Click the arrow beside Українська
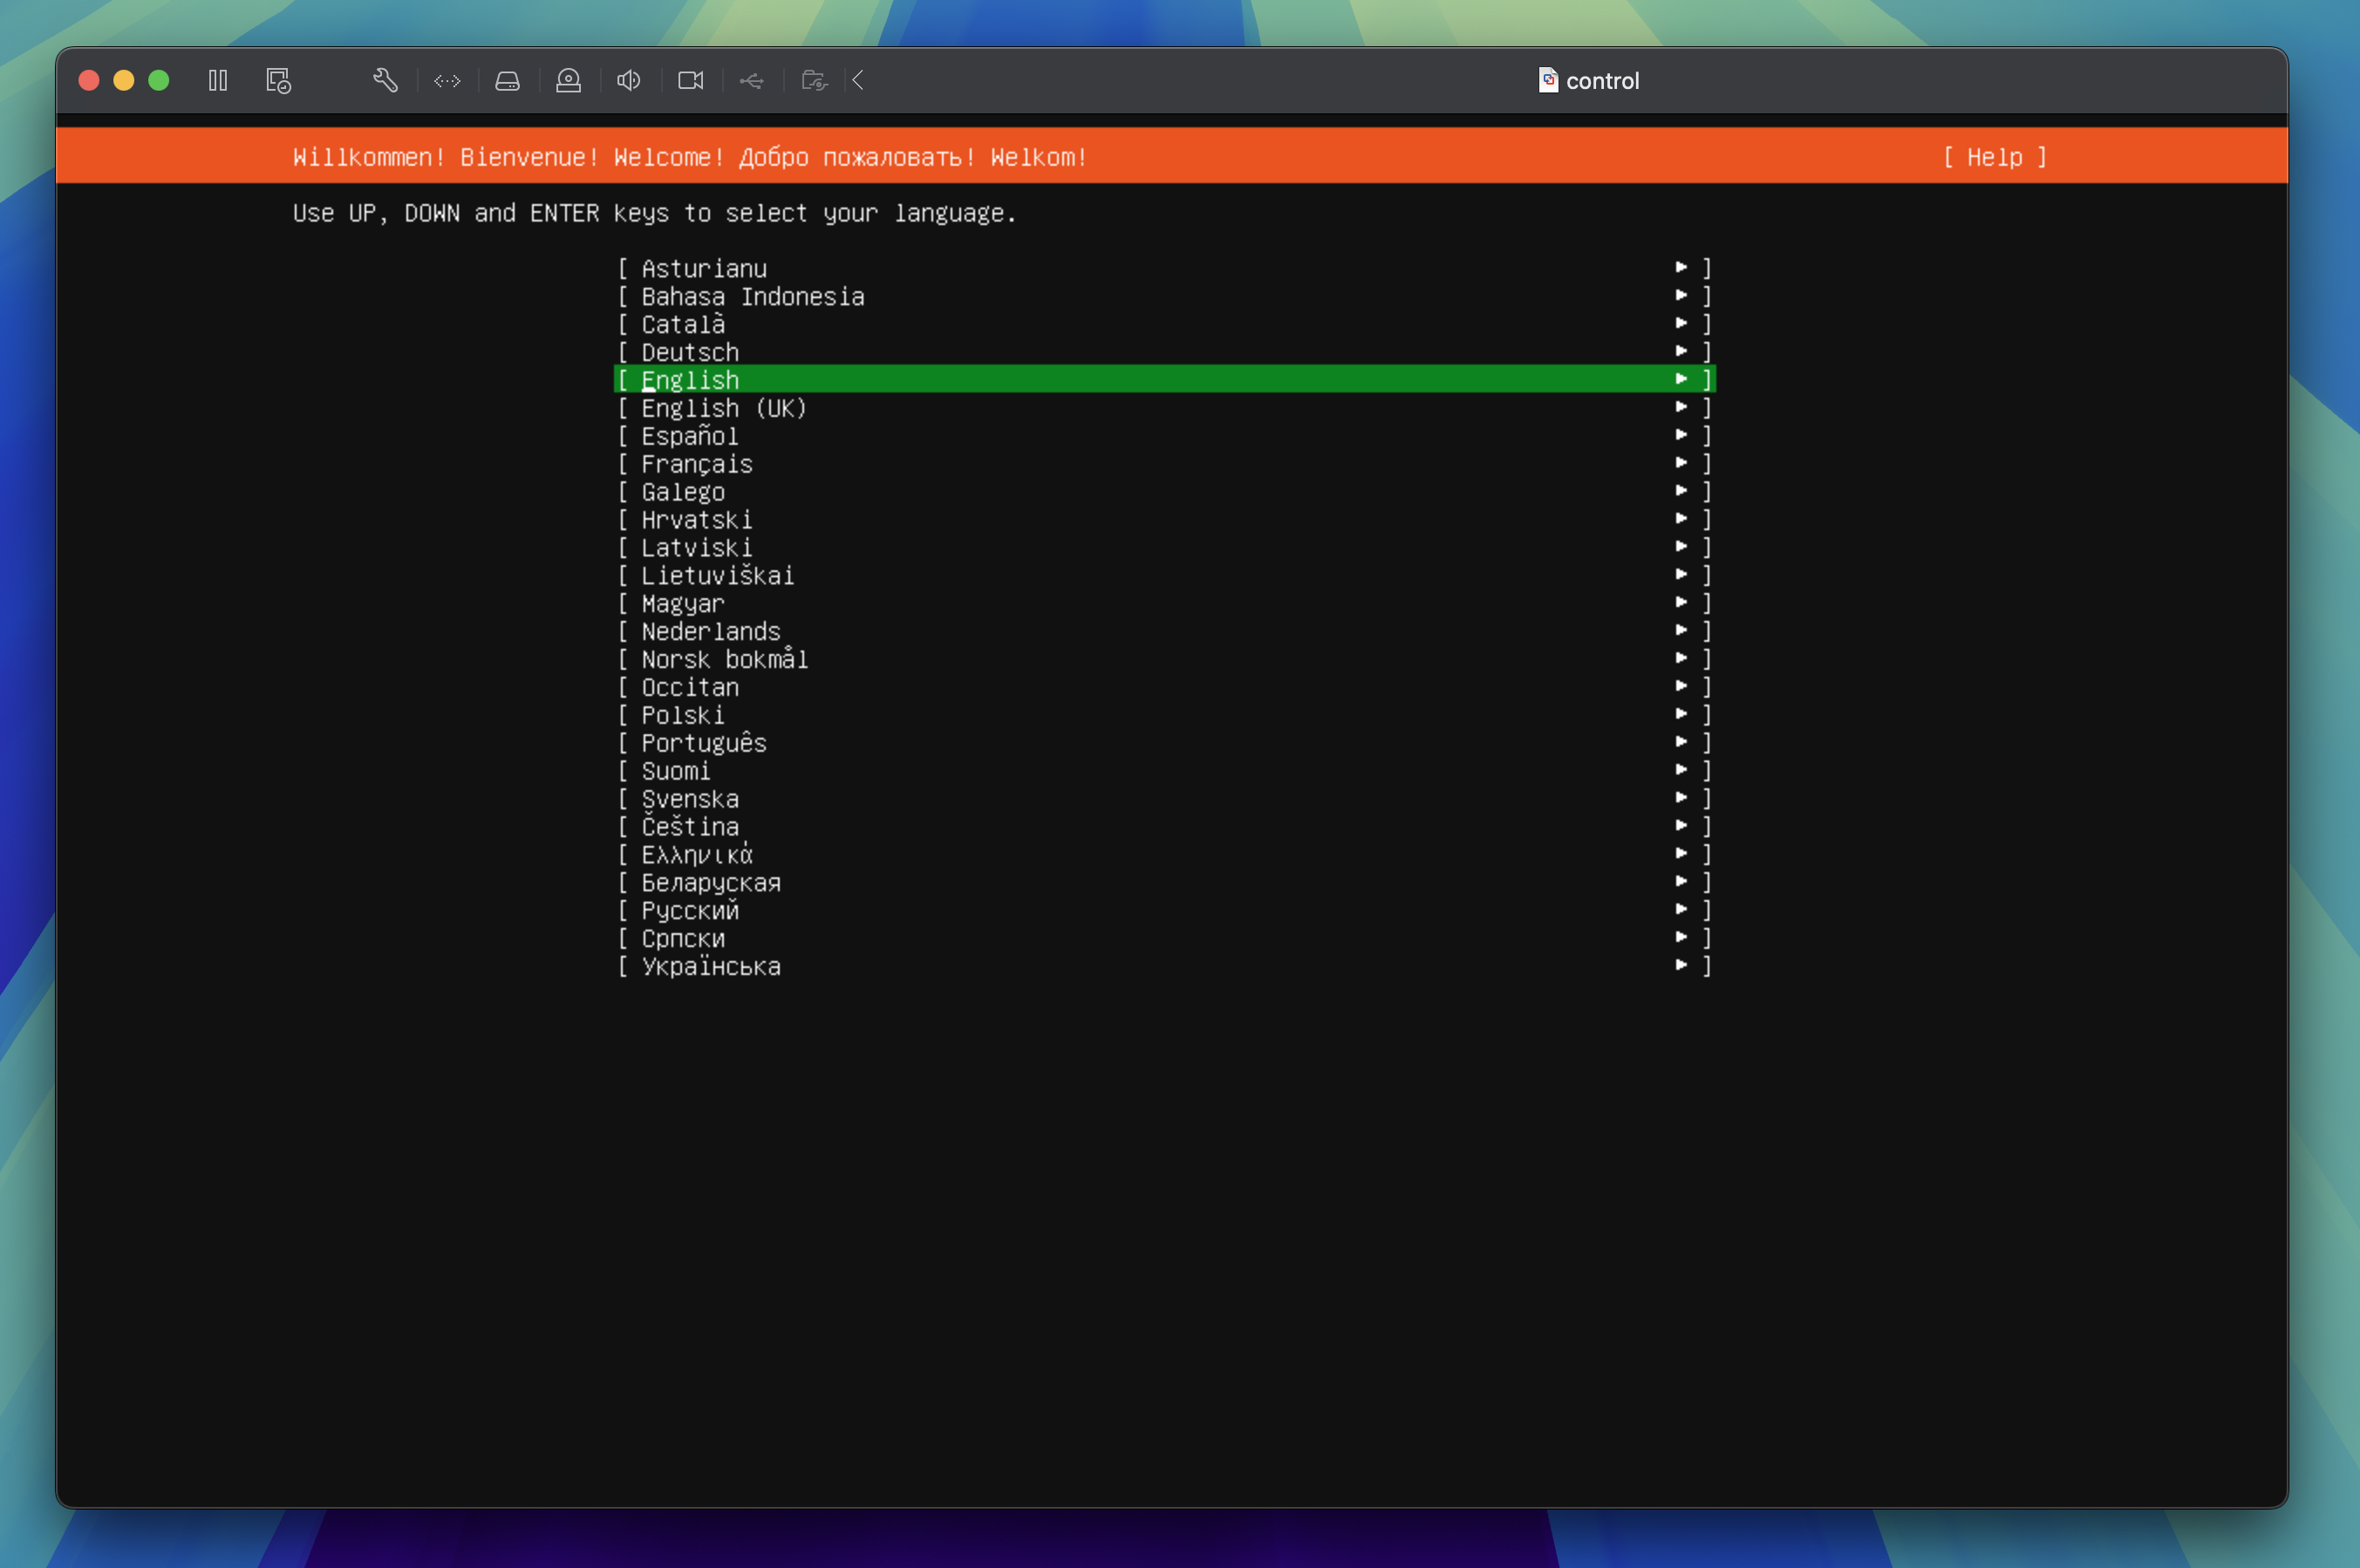The height and width of the screenshot is (1568, 2360). (x=1681, y=965)
